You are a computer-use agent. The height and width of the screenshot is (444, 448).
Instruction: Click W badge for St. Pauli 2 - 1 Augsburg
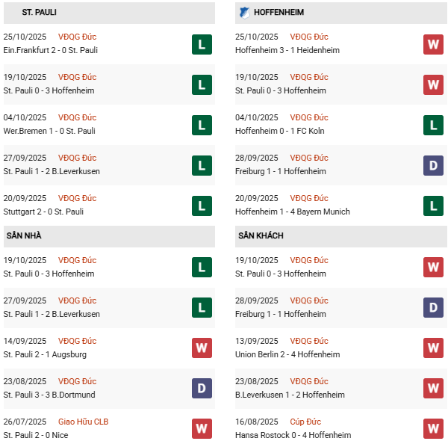coord(202,348)
